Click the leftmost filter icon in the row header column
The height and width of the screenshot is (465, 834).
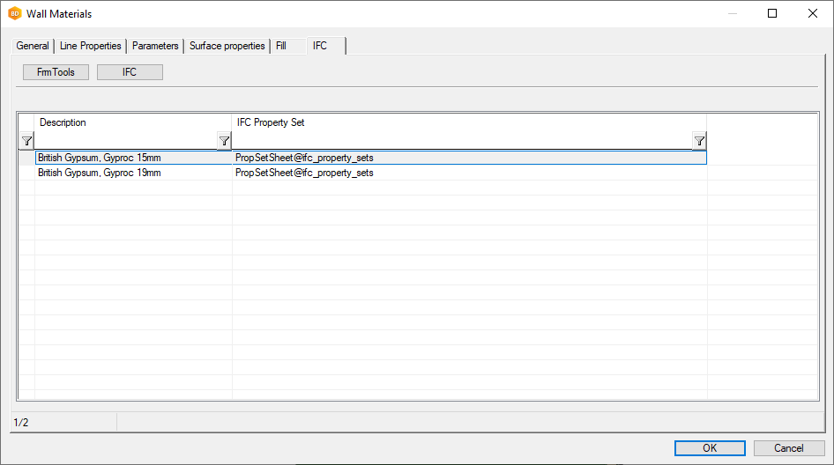(x=26, y=141)
